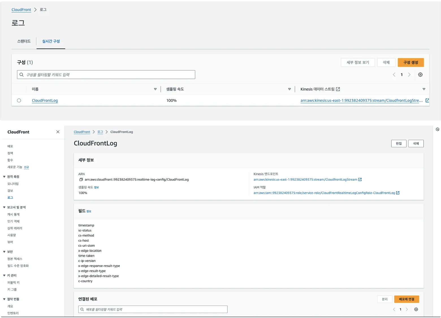Collapse the 원격 측정 sidebar section

[4, 177]
